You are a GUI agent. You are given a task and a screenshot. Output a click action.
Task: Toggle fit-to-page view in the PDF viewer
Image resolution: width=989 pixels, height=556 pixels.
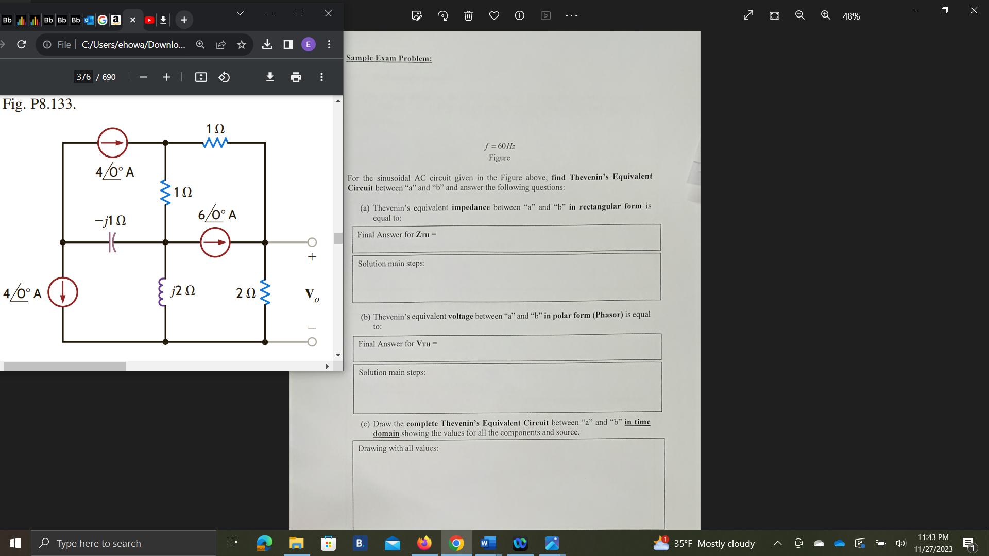(201, 77)
